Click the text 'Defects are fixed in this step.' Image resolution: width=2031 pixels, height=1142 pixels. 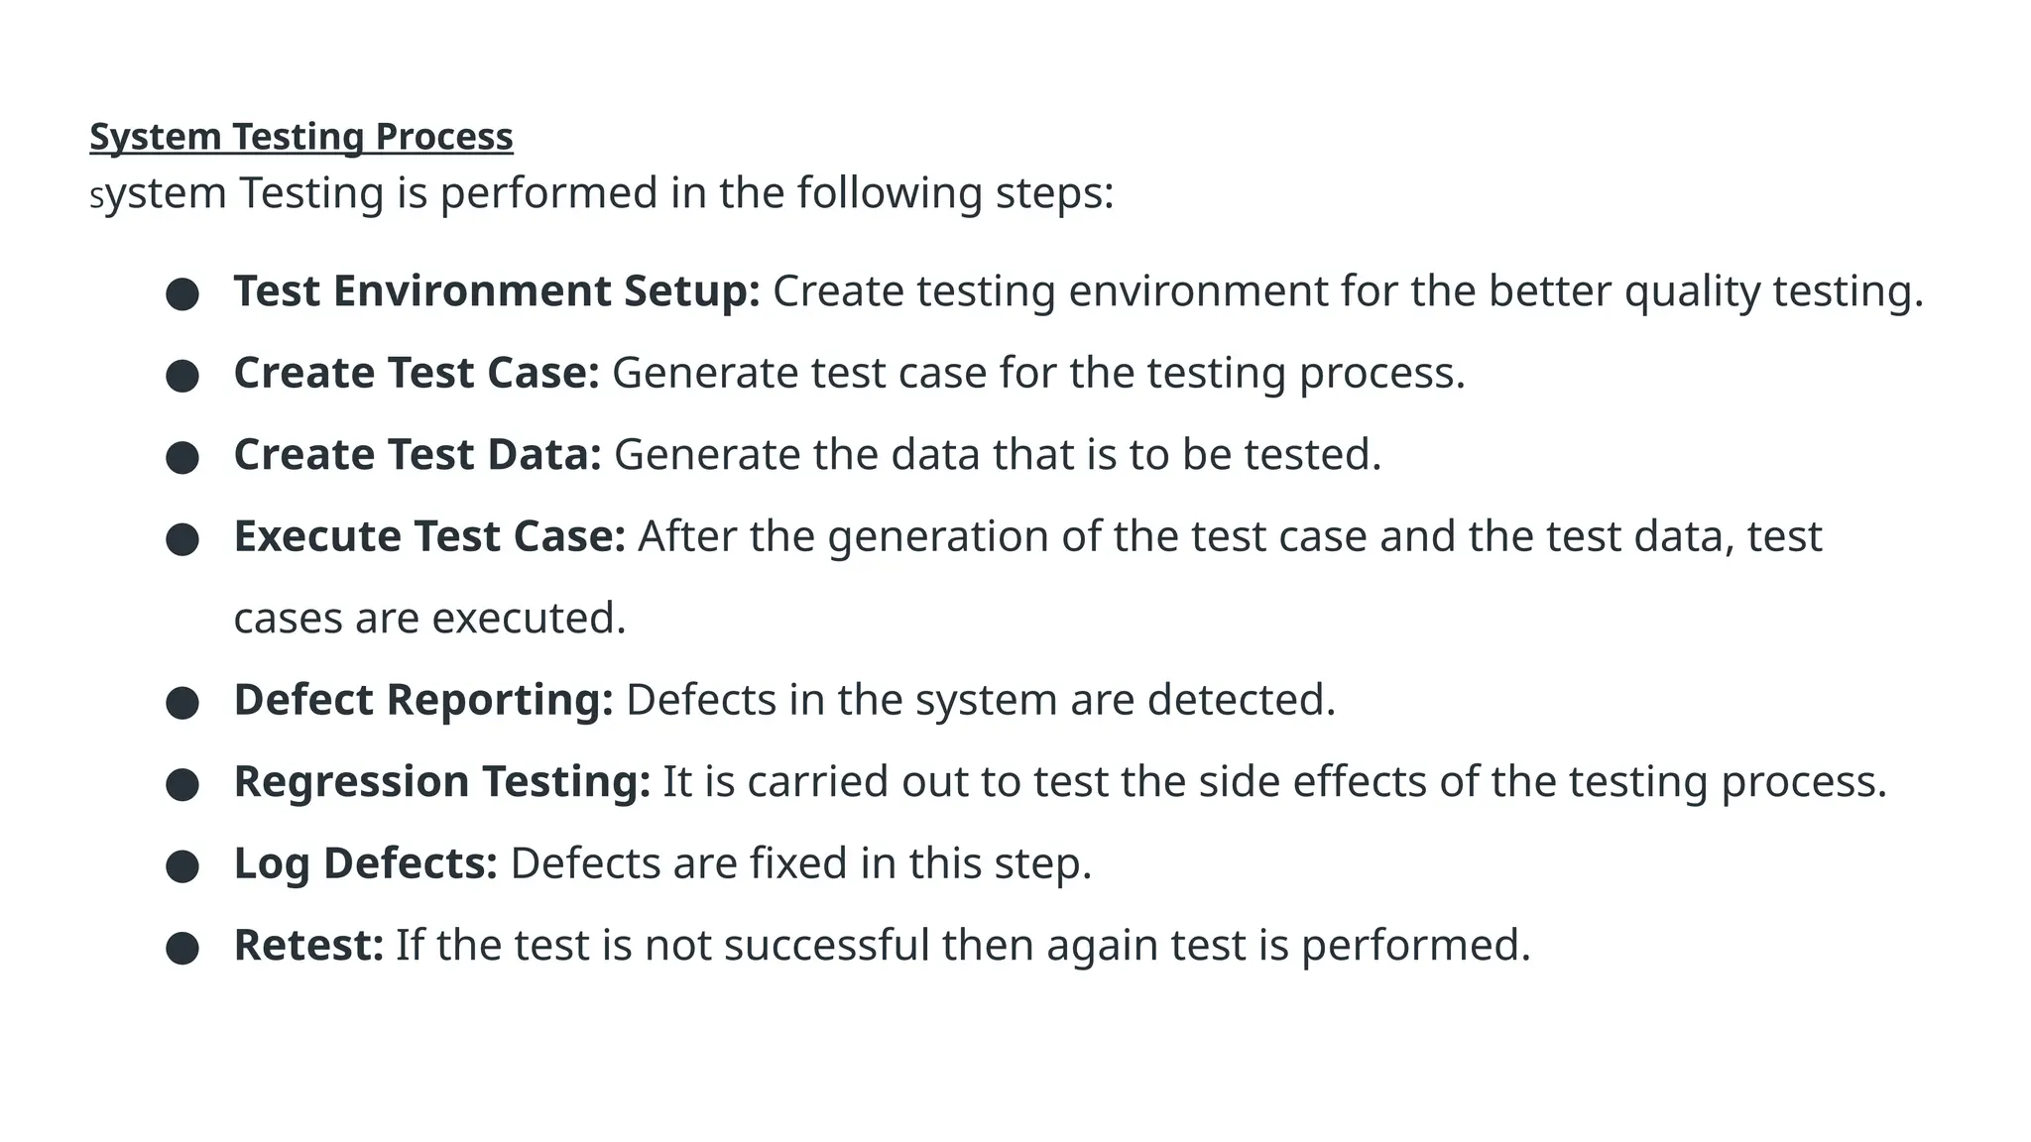[801, 863]
